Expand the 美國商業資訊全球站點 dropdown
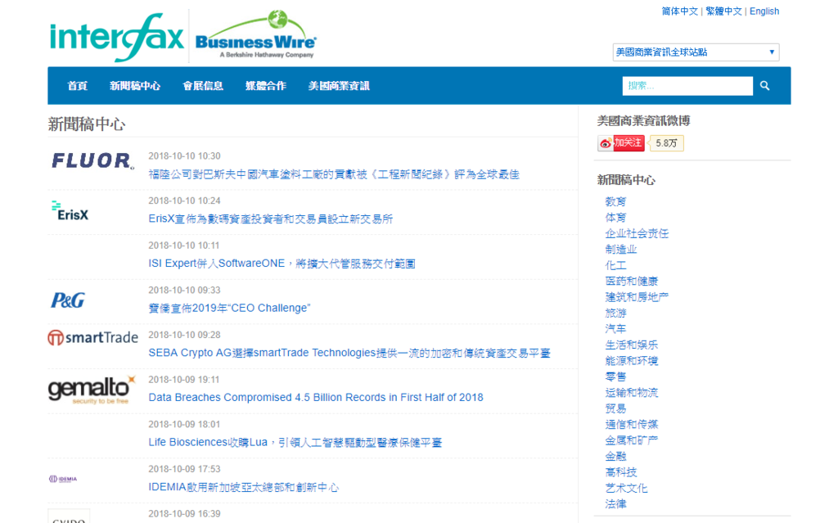 pos(696,52)
